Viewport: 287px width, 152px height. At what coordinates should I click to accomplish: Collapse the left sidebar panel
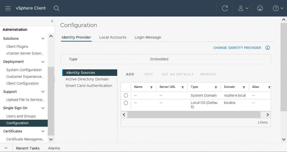(52, 21)
